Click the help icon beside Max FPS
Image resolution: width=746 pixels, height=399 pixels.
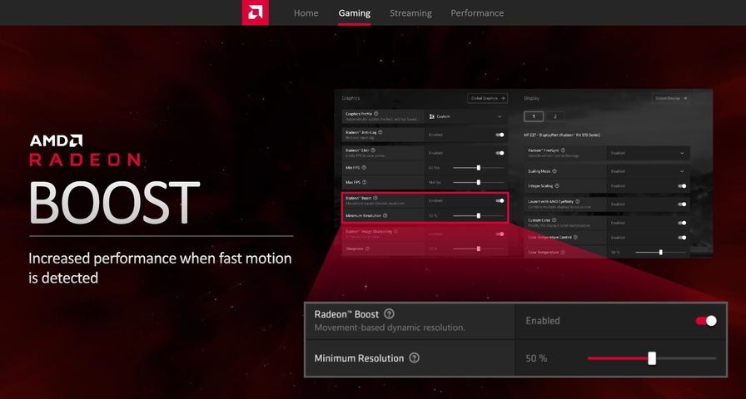click(365, 182)
